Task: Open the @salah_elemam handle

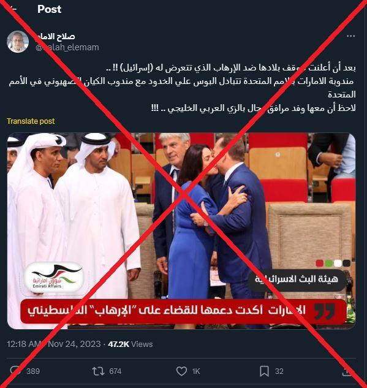Action: 67,47
